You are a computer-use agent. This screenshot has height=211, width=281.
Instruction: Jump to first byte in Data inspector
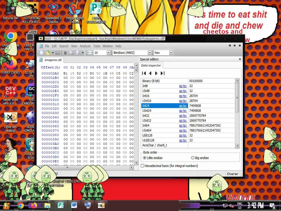(144, 73)
